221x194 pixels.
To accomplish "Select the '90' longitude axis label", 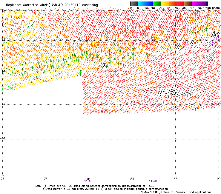I will (219, 179).
